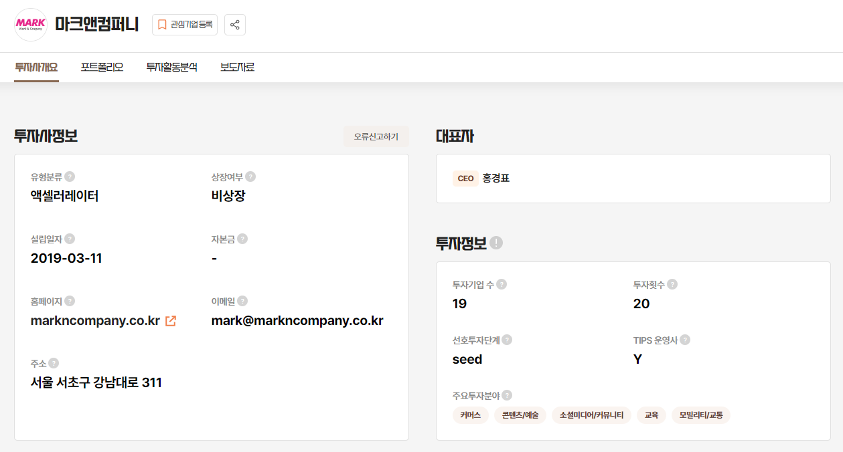Click the MARK company logo

(30, 25)
